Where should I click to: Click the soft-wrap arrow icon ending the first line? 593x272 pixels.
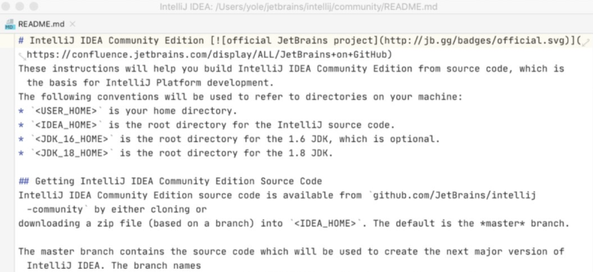pyautogui.click(x=585, y=42)
